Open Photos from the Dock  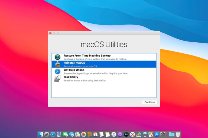point(84,134)
